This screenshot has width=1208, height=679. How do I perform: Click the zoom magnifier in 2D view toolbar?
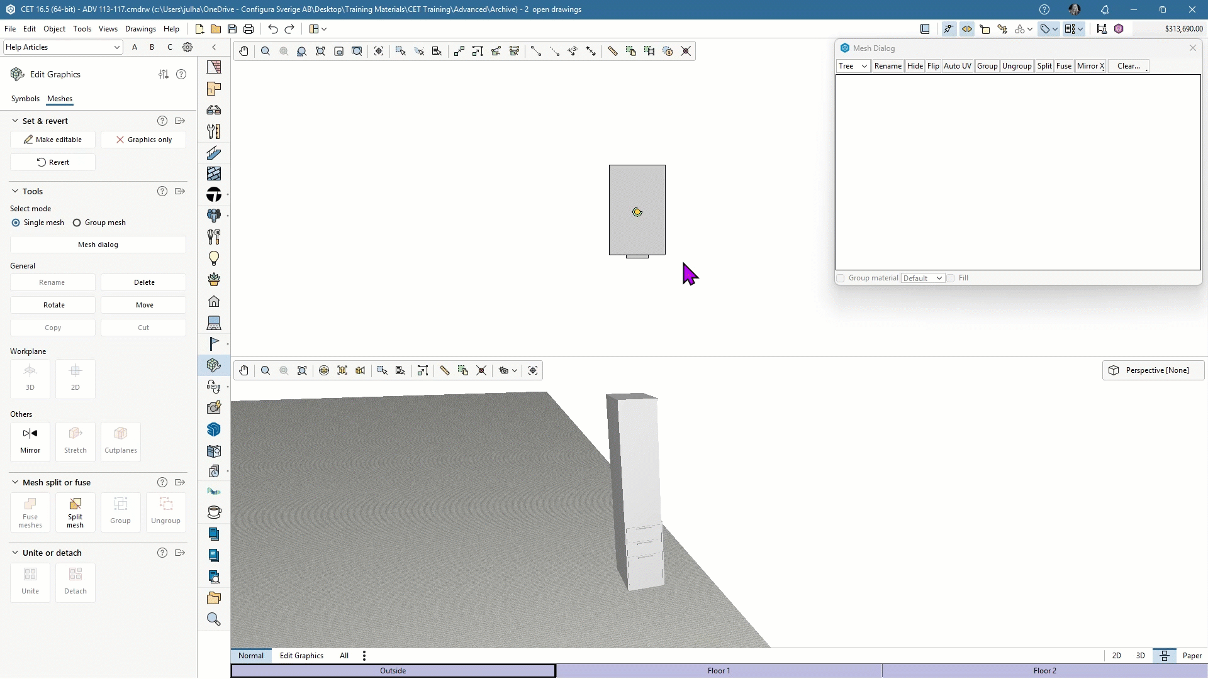(x=266, y=52)
